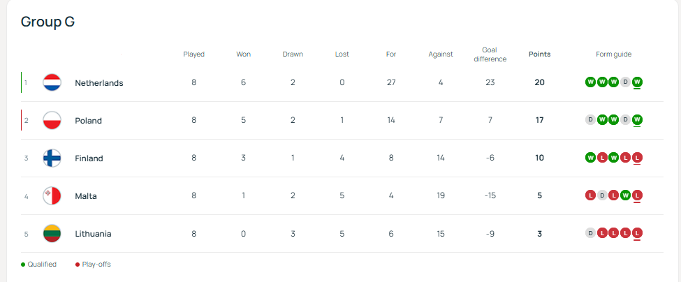This screenshot has height=282, width=681.
Task: Click the Played column header
Action: pos(193,54)
